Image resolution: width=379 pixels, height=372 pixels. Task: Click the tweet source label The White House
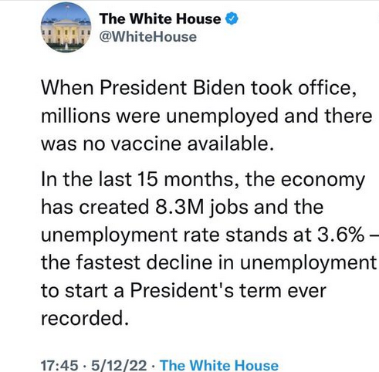[x=219, y=365]
